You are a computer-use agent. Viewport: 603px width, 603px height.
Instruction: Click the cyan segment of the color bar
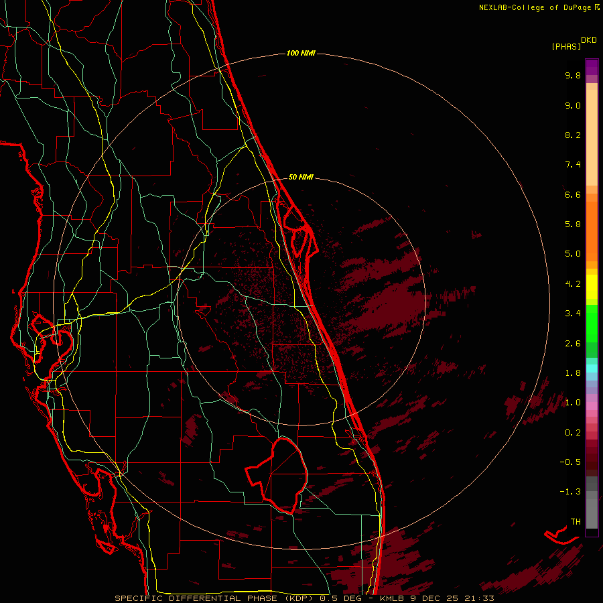(x=592, y=368)
